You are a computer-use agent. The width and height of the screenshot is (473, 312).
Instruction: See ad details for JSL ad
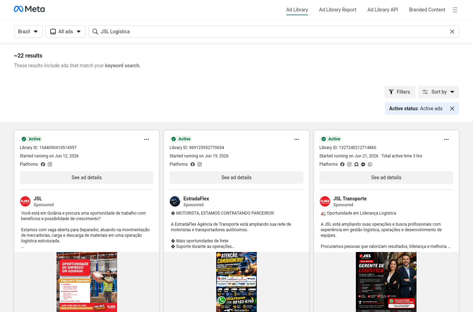click(87, 177)
